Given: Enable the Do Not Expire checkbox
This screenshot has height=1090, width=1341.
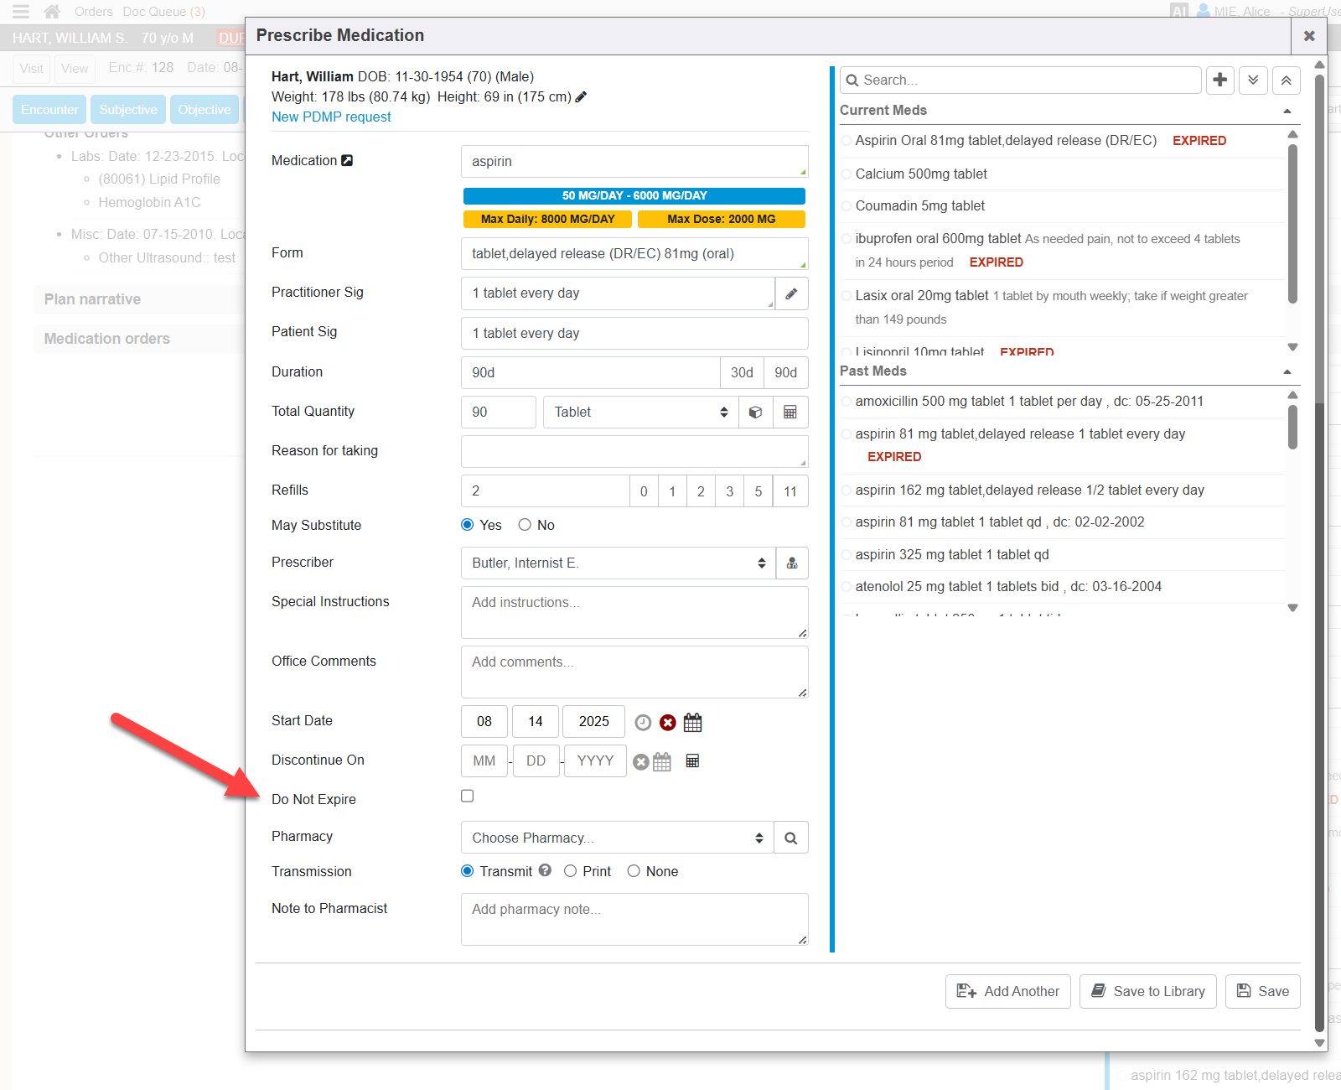Looking at the screenshot, I should click(x=468, y=796).
